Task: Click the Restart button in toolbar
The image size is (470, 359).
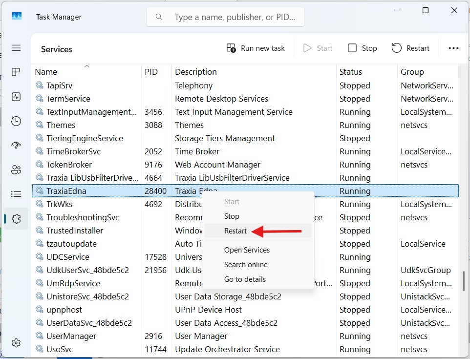Action: coord(410,48)
